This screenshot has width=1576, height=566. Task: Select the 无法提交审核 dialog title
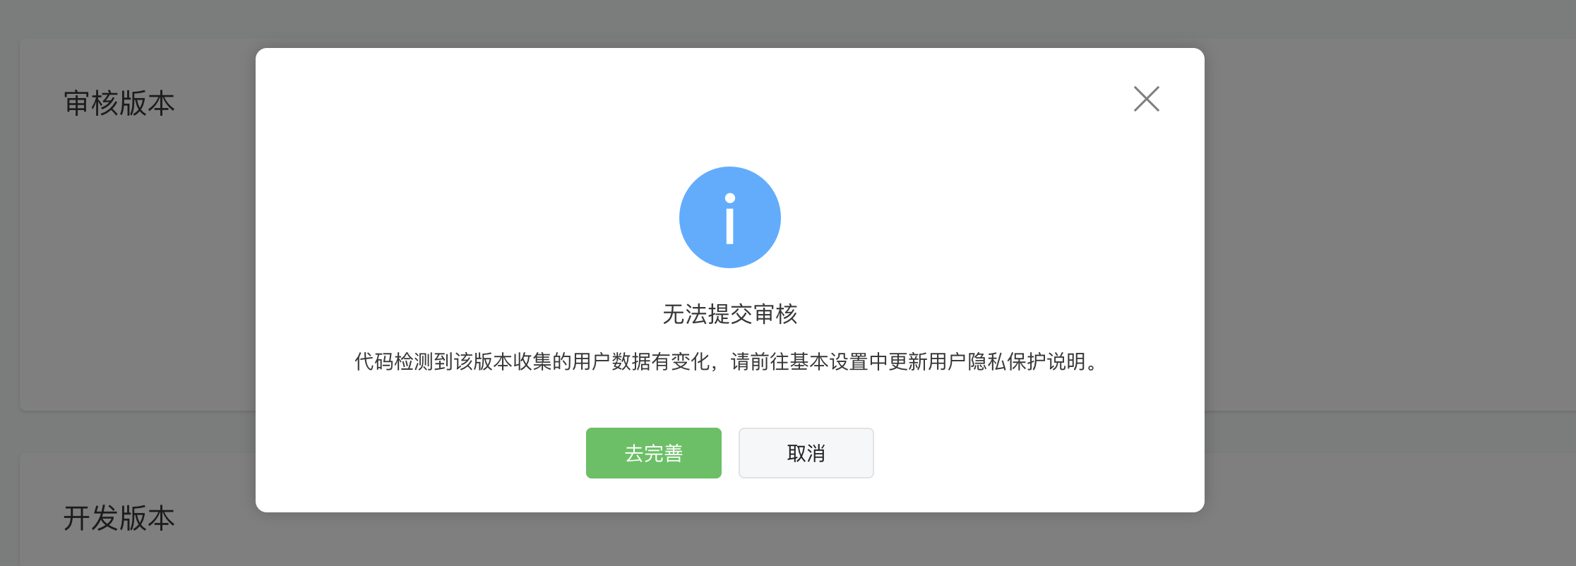[x=729, y=314]
